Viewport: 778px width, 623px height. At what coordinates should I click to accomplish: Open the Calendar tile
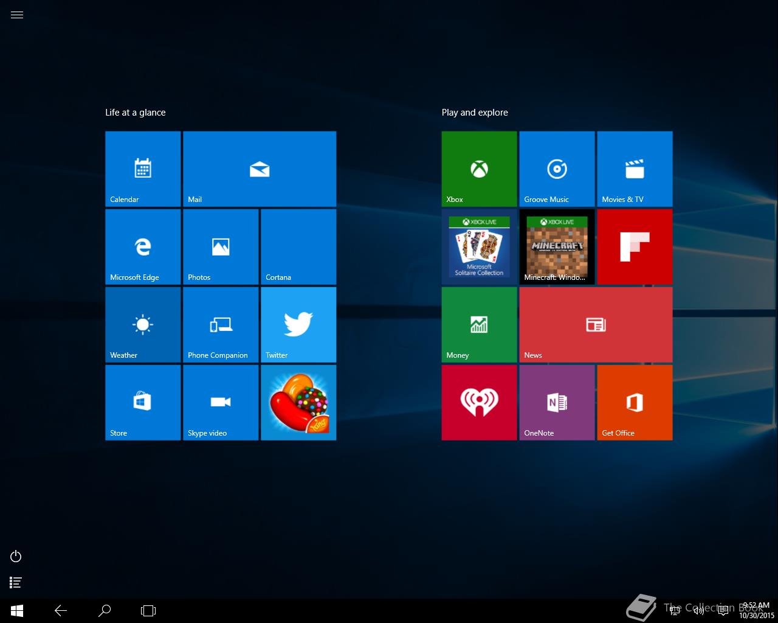(x=143, y=169)
